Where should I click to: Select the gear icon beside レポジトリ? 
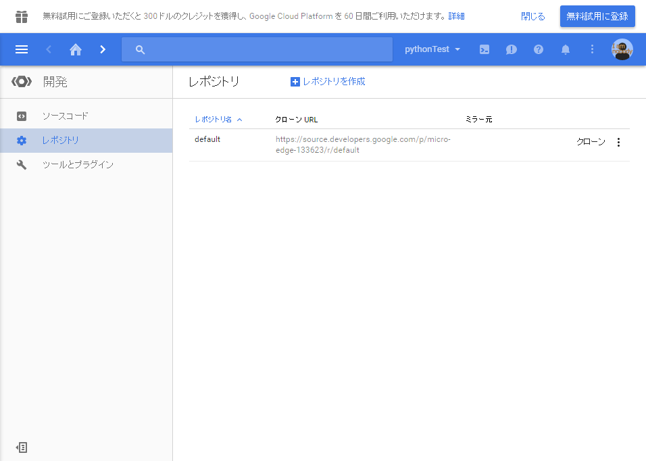tap(22, 140)
